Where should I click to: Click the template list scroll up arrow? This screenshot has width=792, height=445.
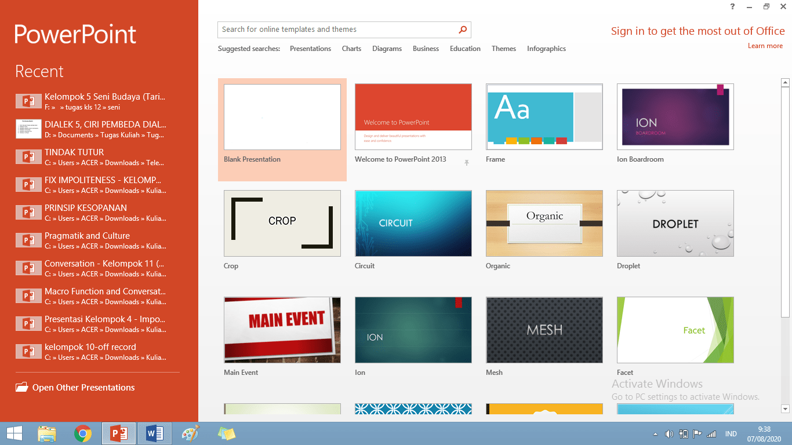pos(786,83)
